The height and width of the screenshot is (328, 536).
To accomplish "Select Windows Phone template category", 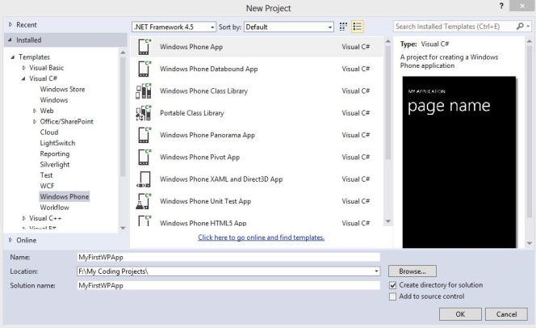I will [x=65, y=196].
